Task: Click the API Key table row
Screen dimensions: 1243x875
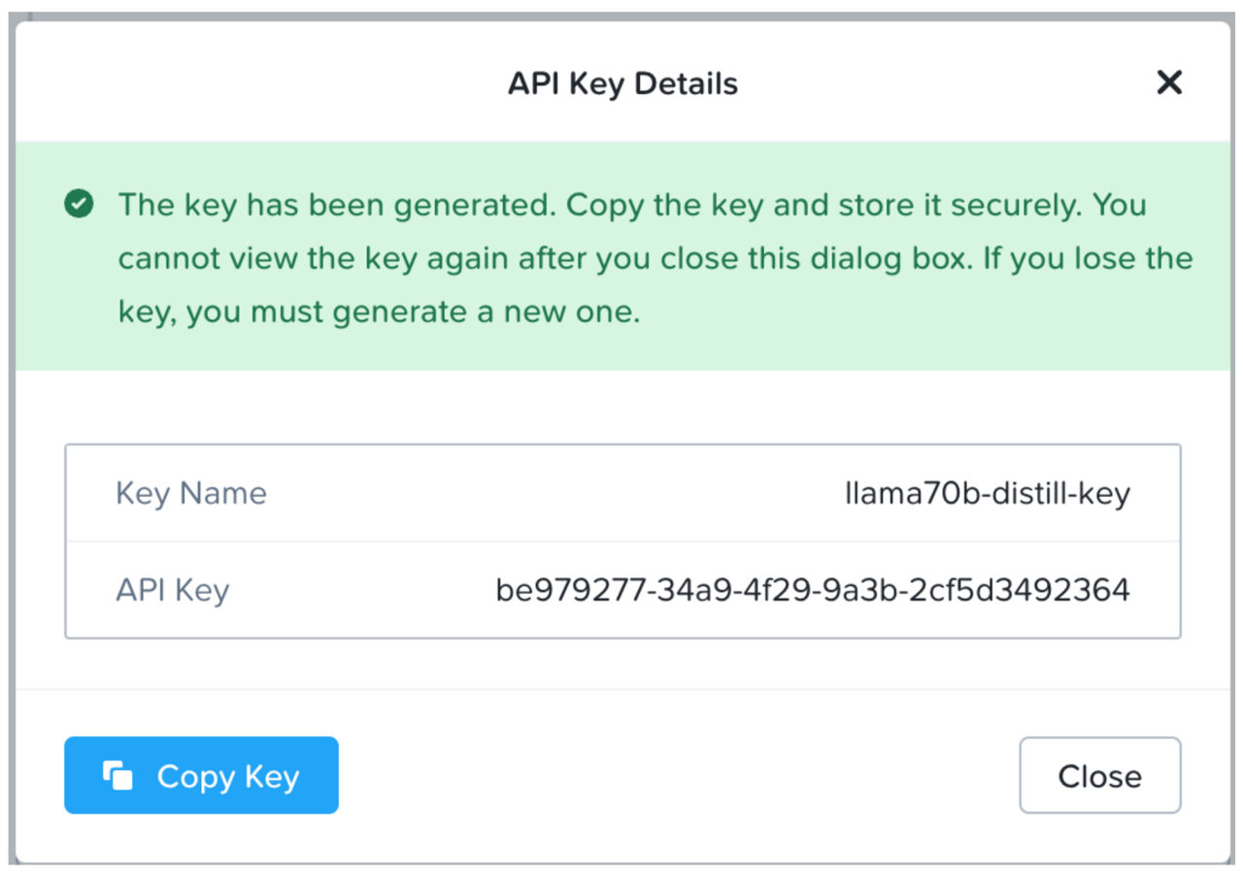Action: 621,589
